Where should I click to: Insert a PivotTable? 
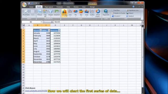26,13
